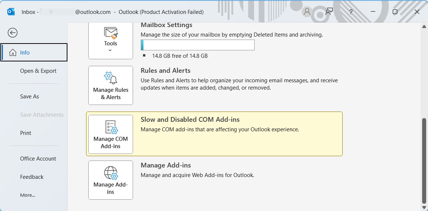Click the Manage Rules & Alerts bell icon
This screenshot has height=211, width=428.
point(110,78)
